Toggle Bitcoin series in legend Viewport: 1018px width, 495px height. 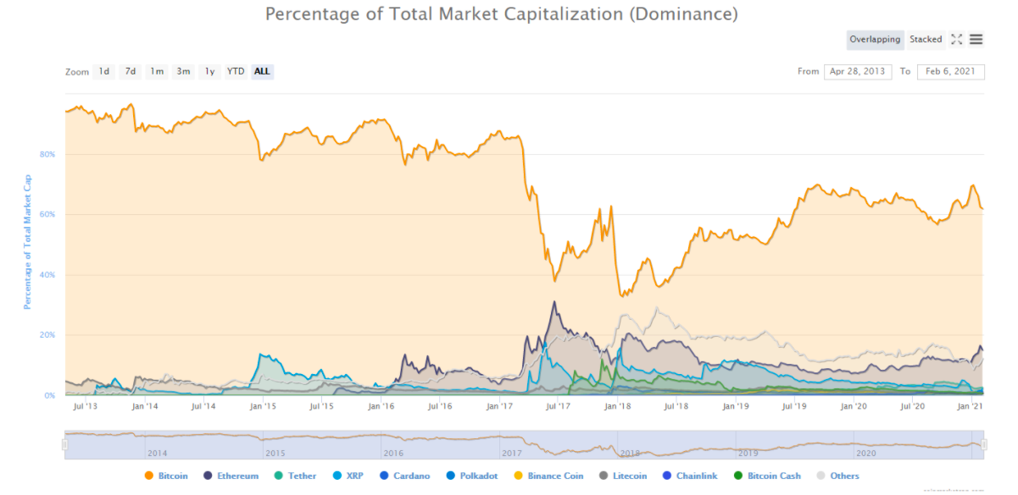click(167, 476)
